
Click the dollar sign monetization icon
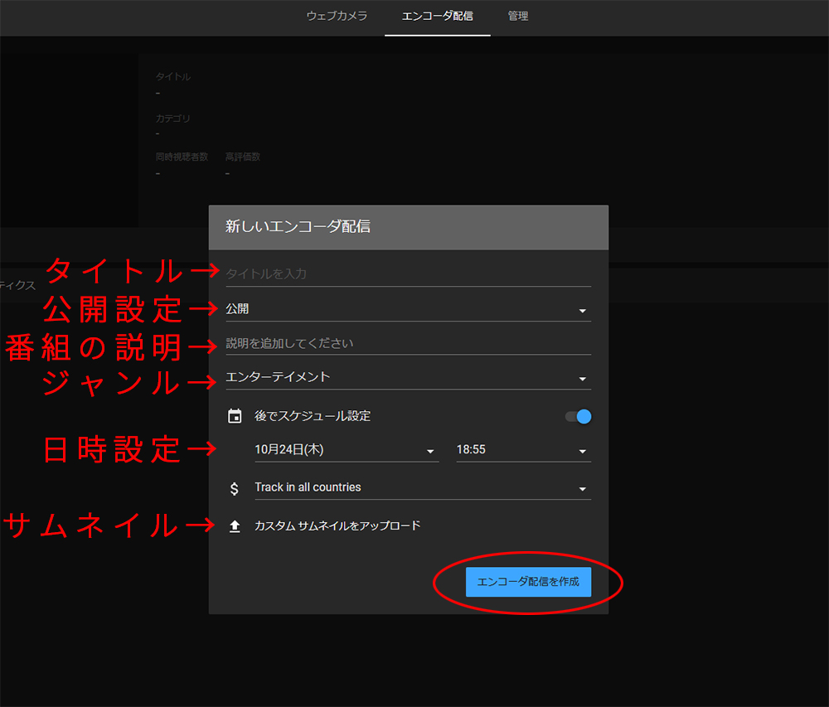[235, 488]
